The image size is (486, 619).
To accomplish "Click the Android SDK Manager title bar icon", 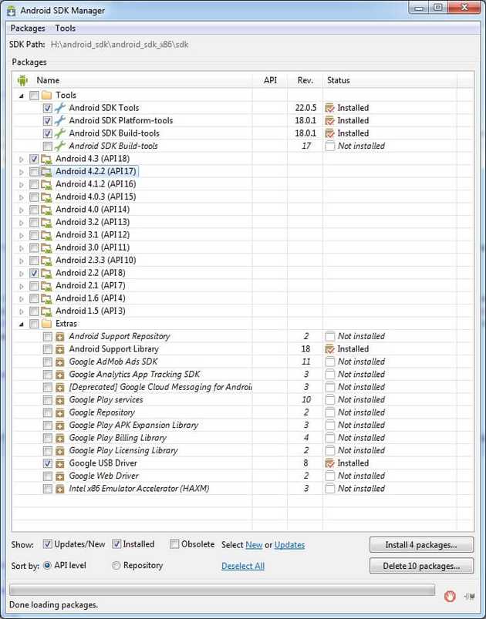I will (x=11, y=11).
